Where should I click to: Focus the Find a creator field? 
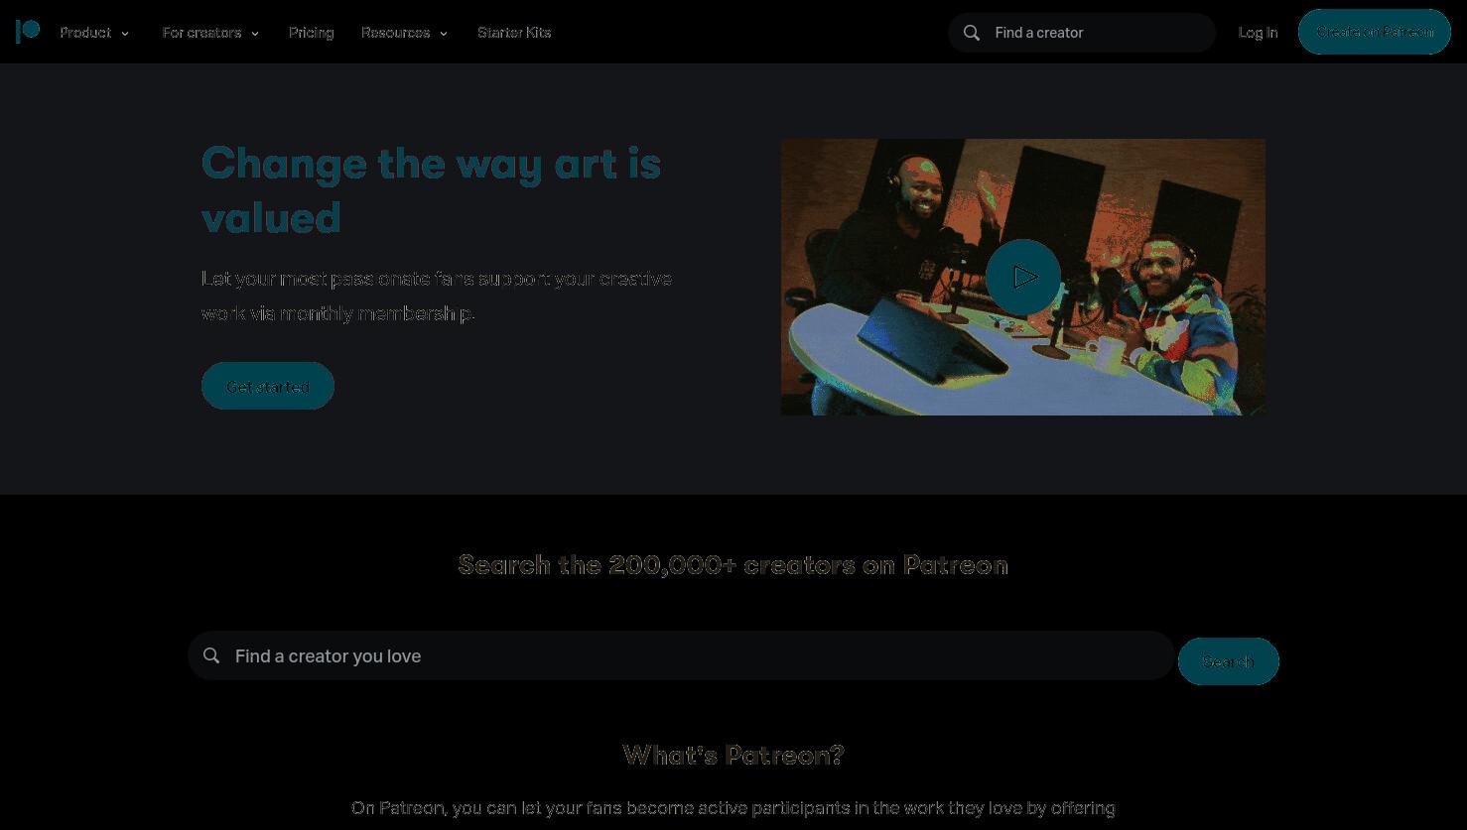point(1081,33)
